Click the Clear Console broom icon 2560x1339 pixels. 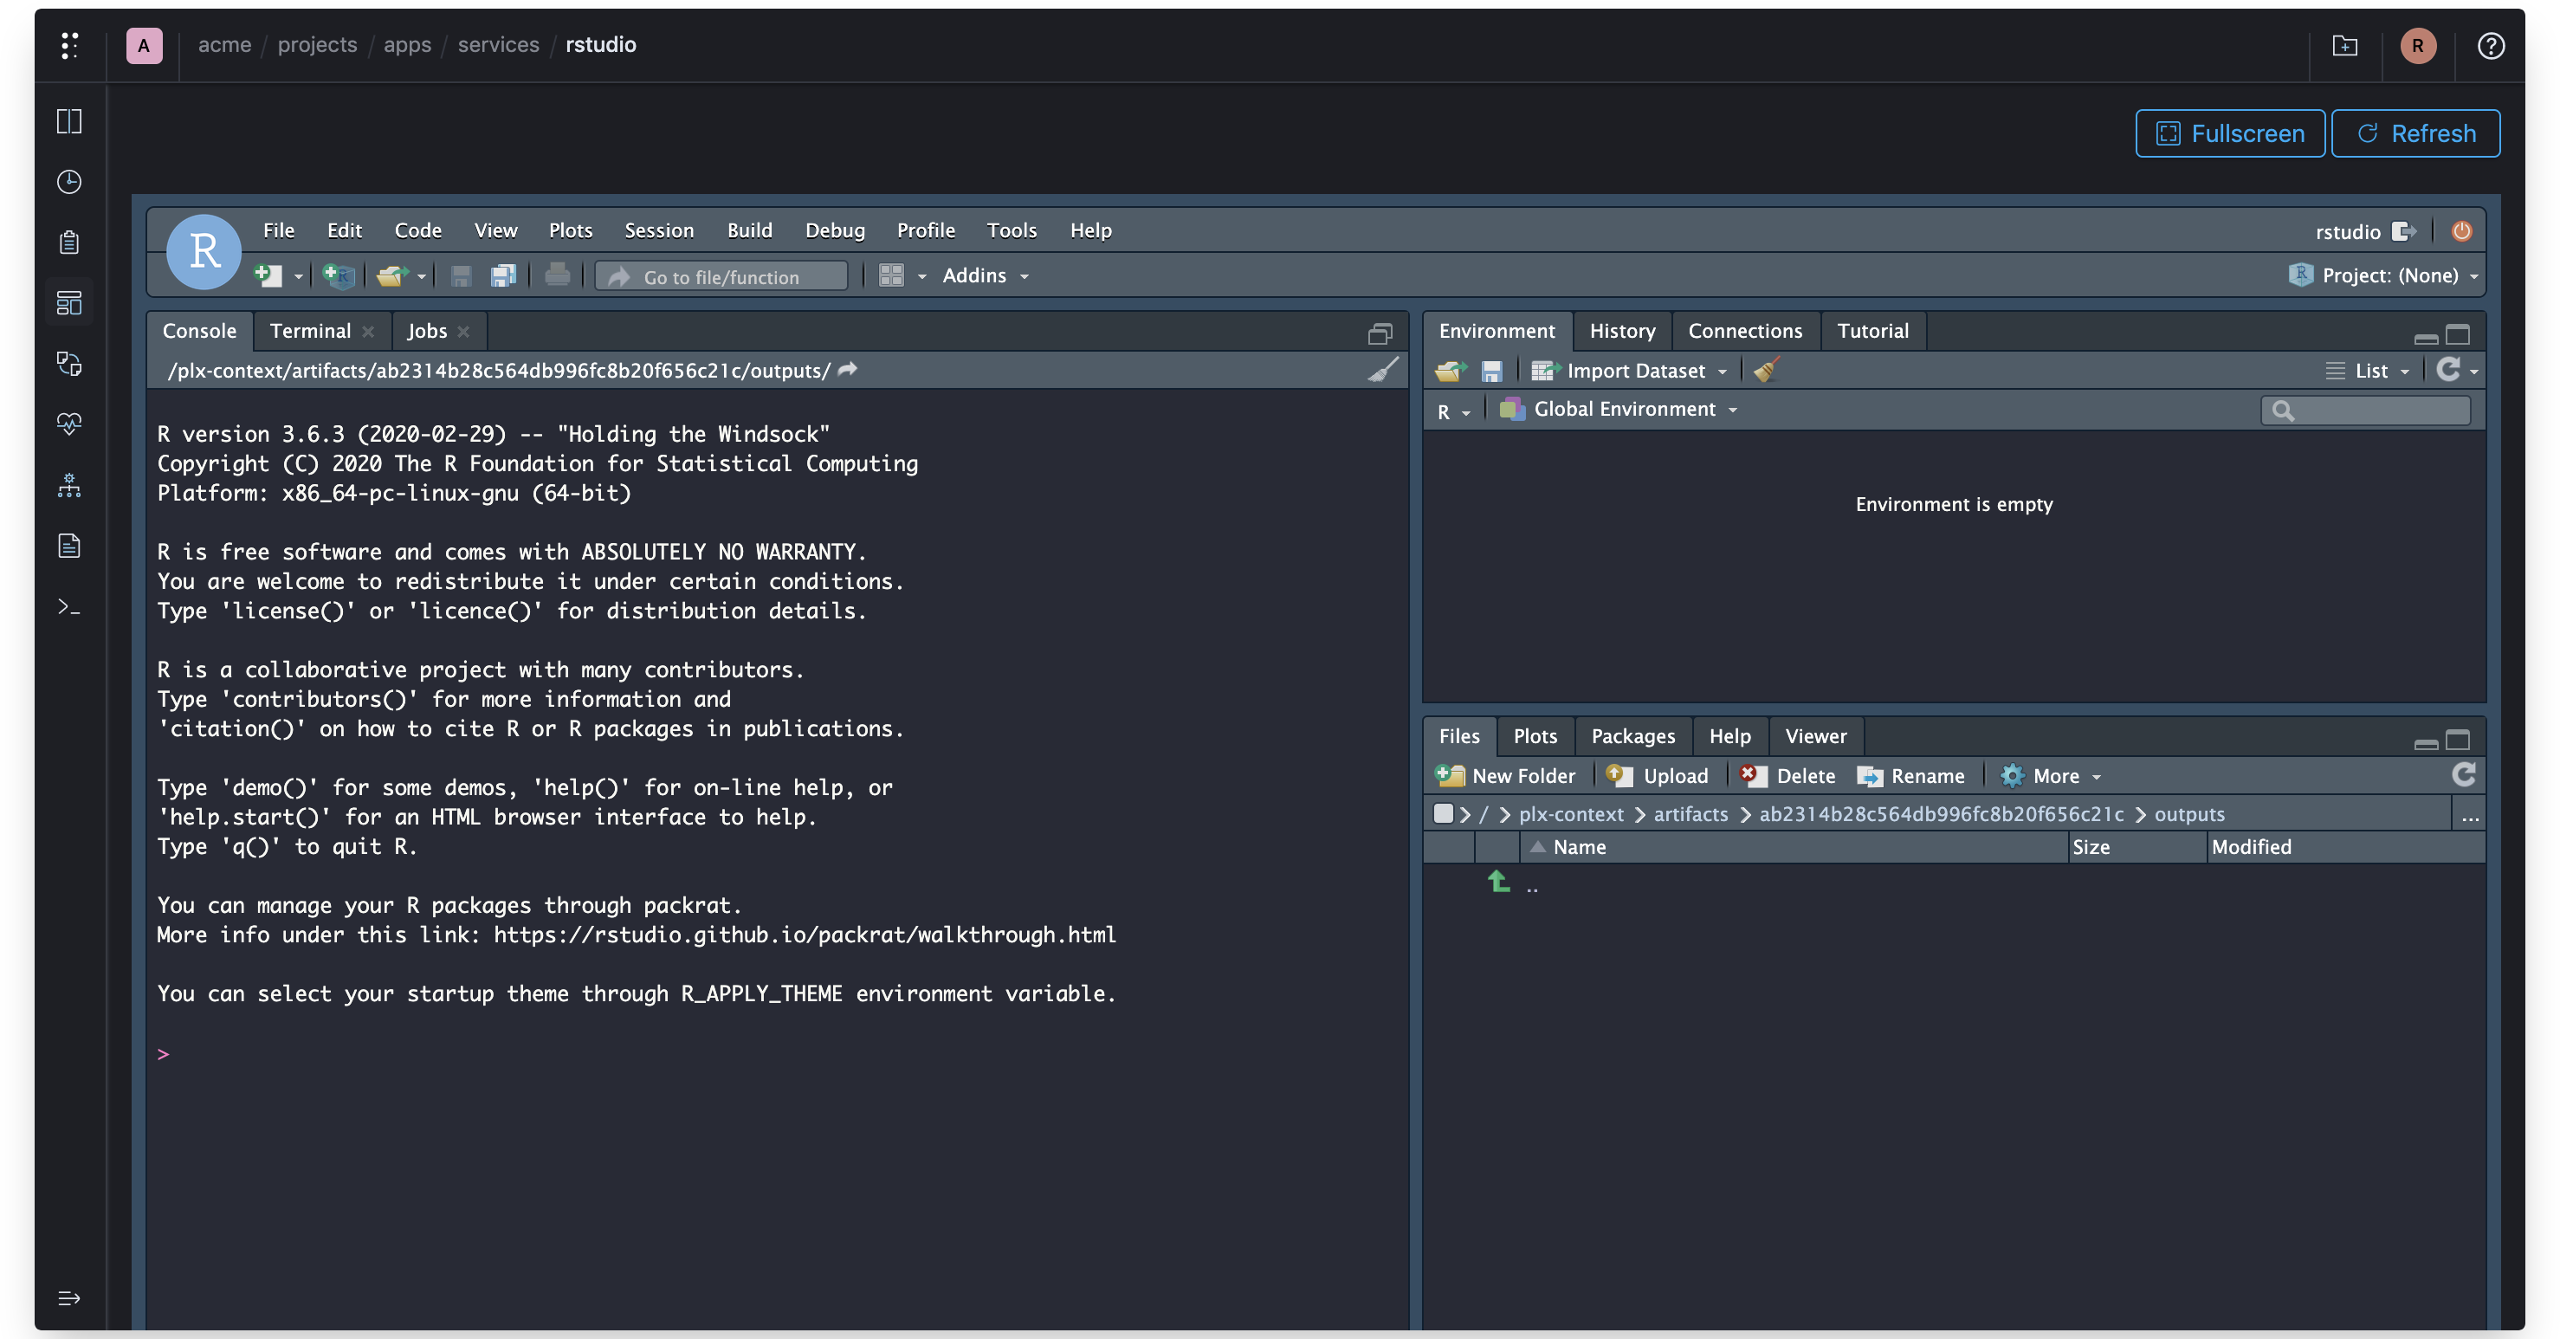(1382, 370)
